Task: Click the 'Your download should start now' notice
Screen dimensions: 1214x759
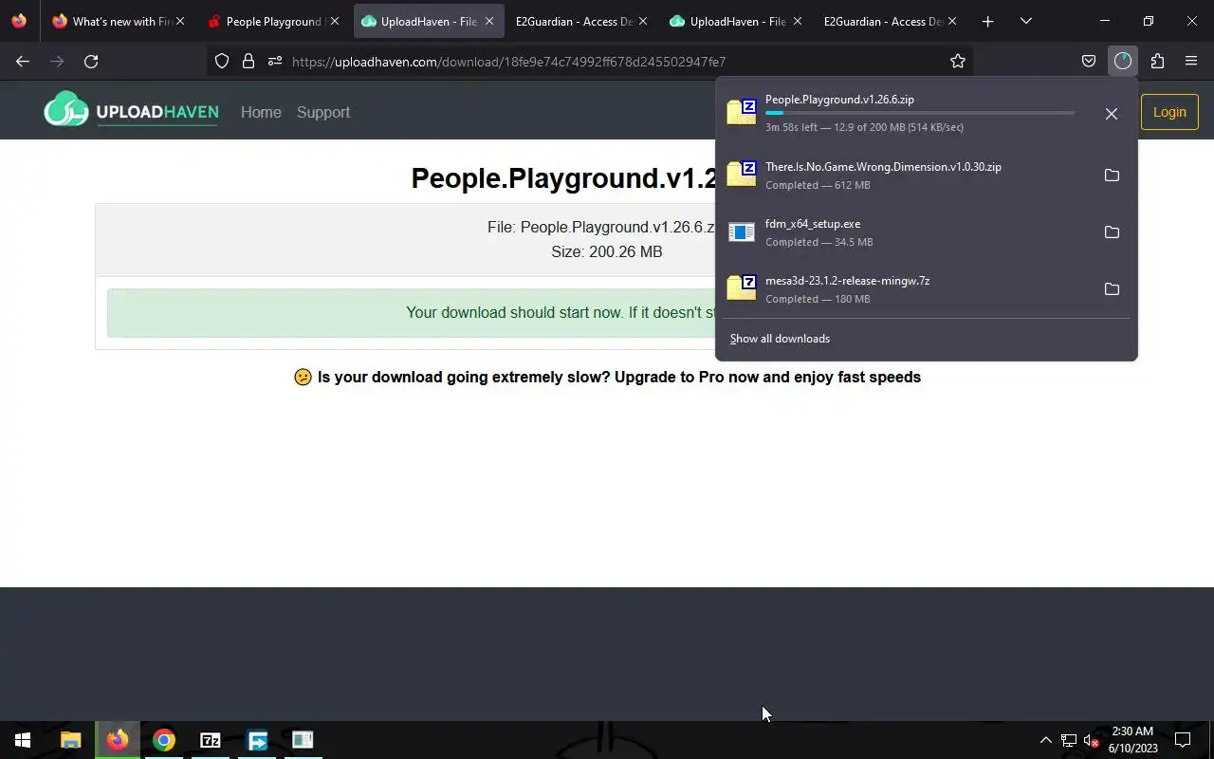Action: click(x=411, y=313)
